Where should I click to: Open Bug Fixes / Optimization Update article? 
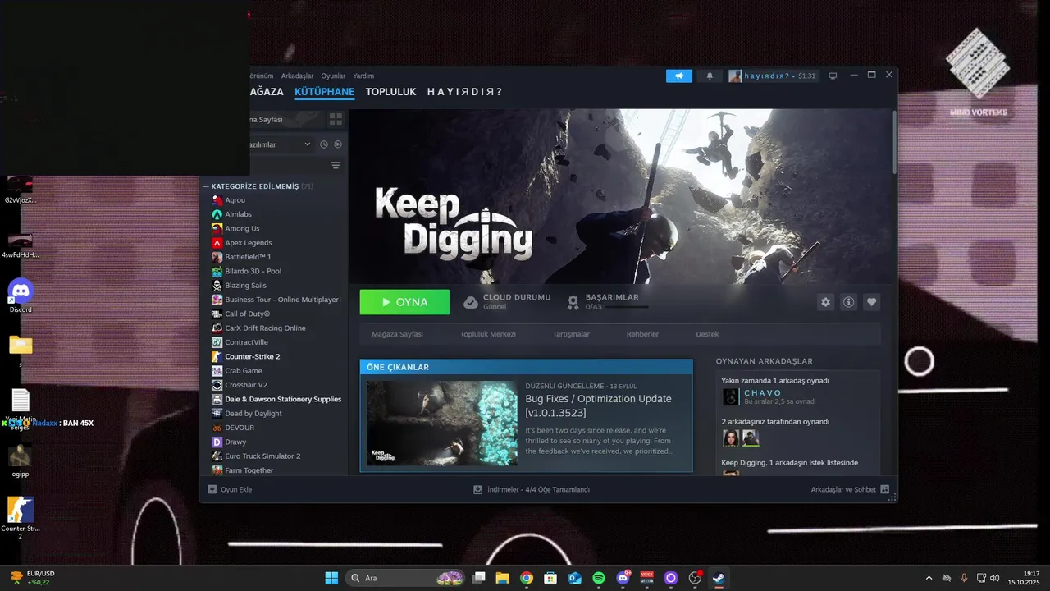pyautogui.click(x=599, y=405)
